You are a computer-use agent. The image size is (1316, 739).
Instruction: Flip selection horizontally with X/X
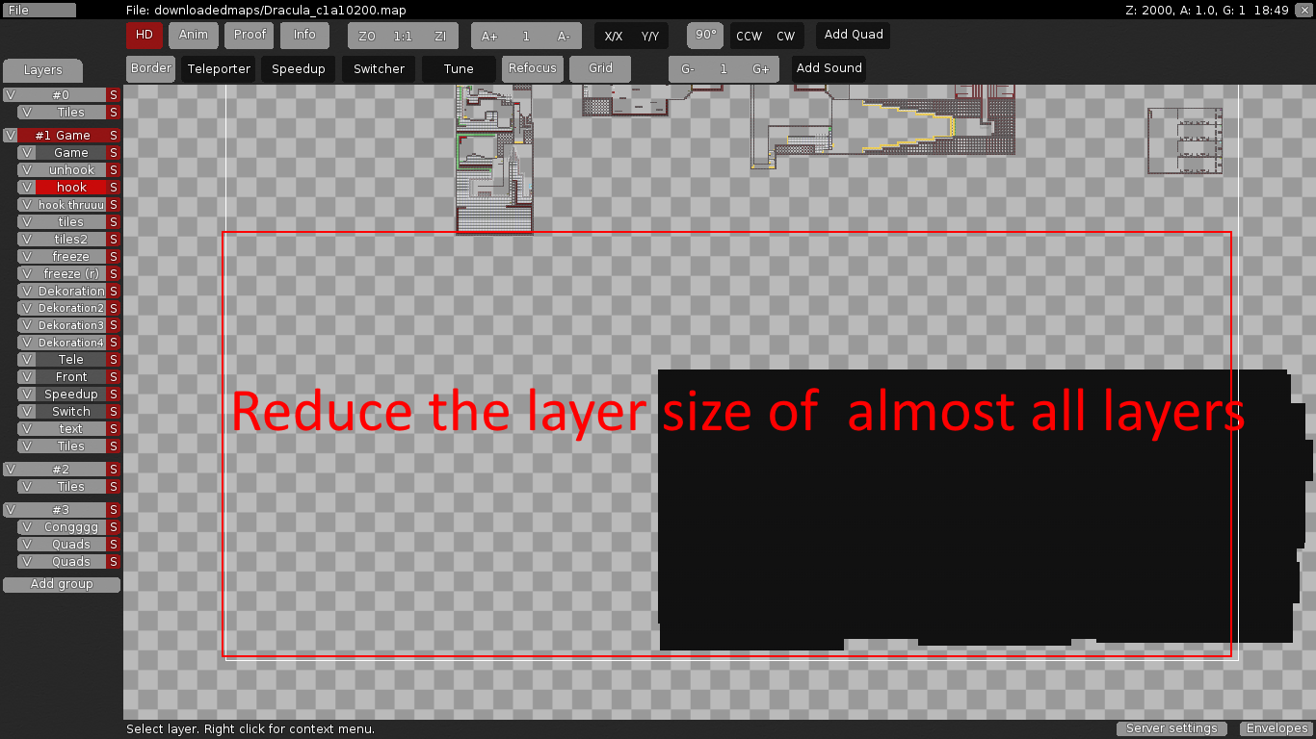(x=613, y=36)
